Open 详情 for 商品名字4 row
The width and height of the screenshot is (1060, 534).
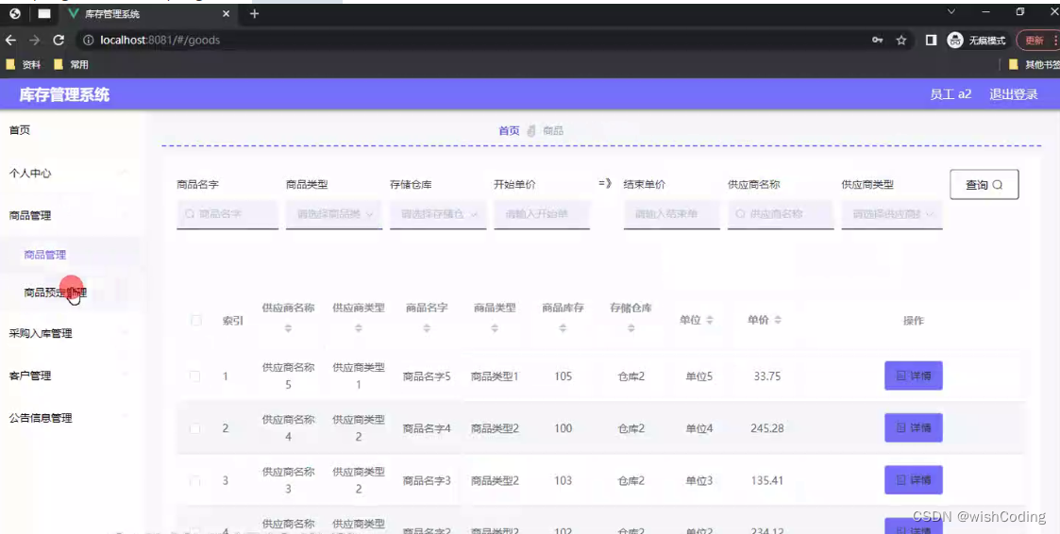[x=914, y=427]
